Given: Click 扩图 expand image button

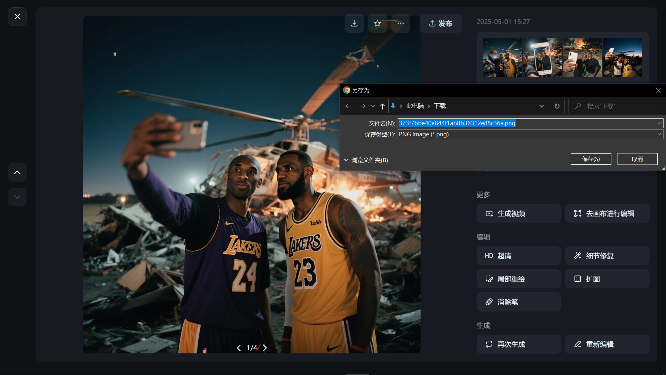Looking at the screenshot, I should click(607, 279).
